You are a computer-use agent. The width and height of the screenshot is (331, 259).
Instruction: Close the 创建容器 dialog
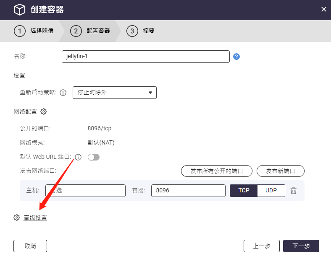click(323, 9)
